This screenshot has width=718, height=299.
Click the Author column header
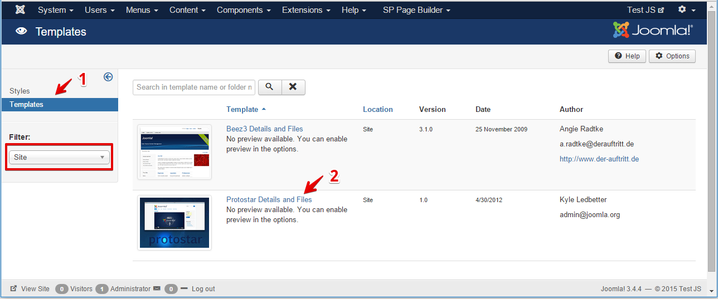[x=571, y=110]
